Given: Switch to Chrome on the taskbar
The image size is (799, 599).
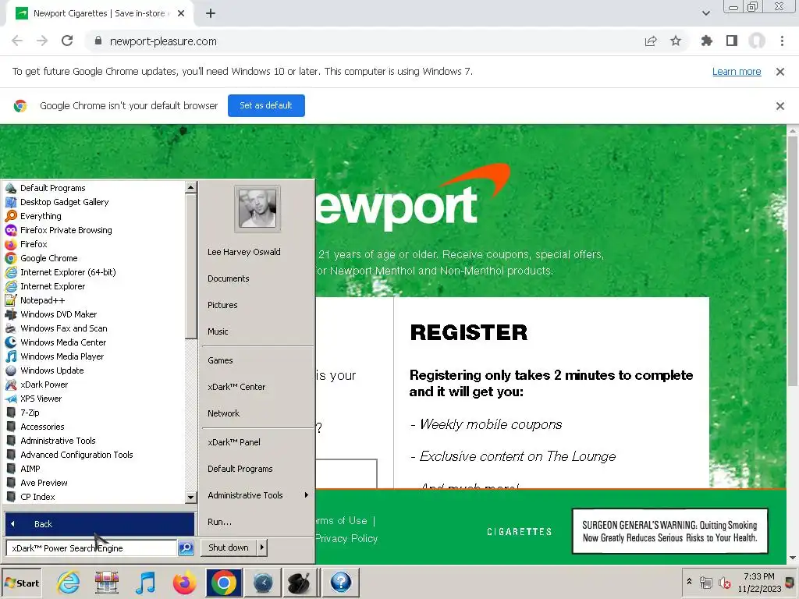Looking at the screenshot, I should point(224,583).
